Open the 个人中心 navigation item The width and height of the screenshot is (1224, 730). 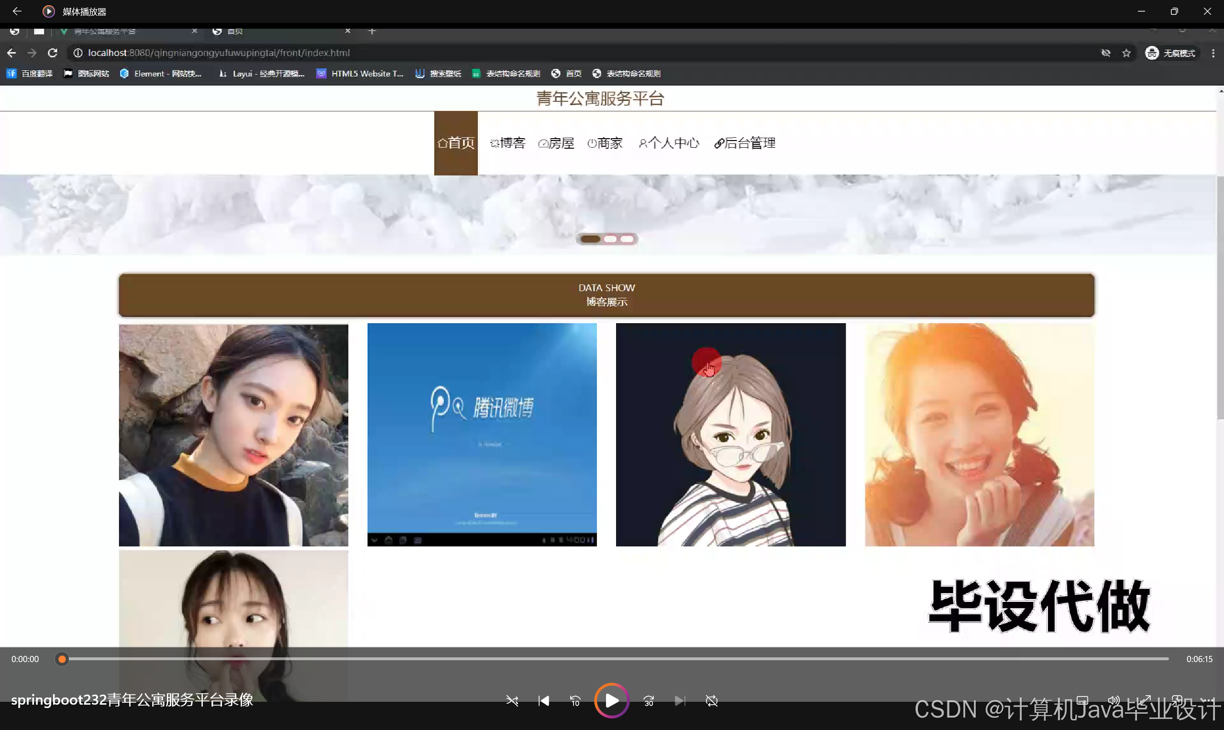pyautogui.click(x=669, y=143)
